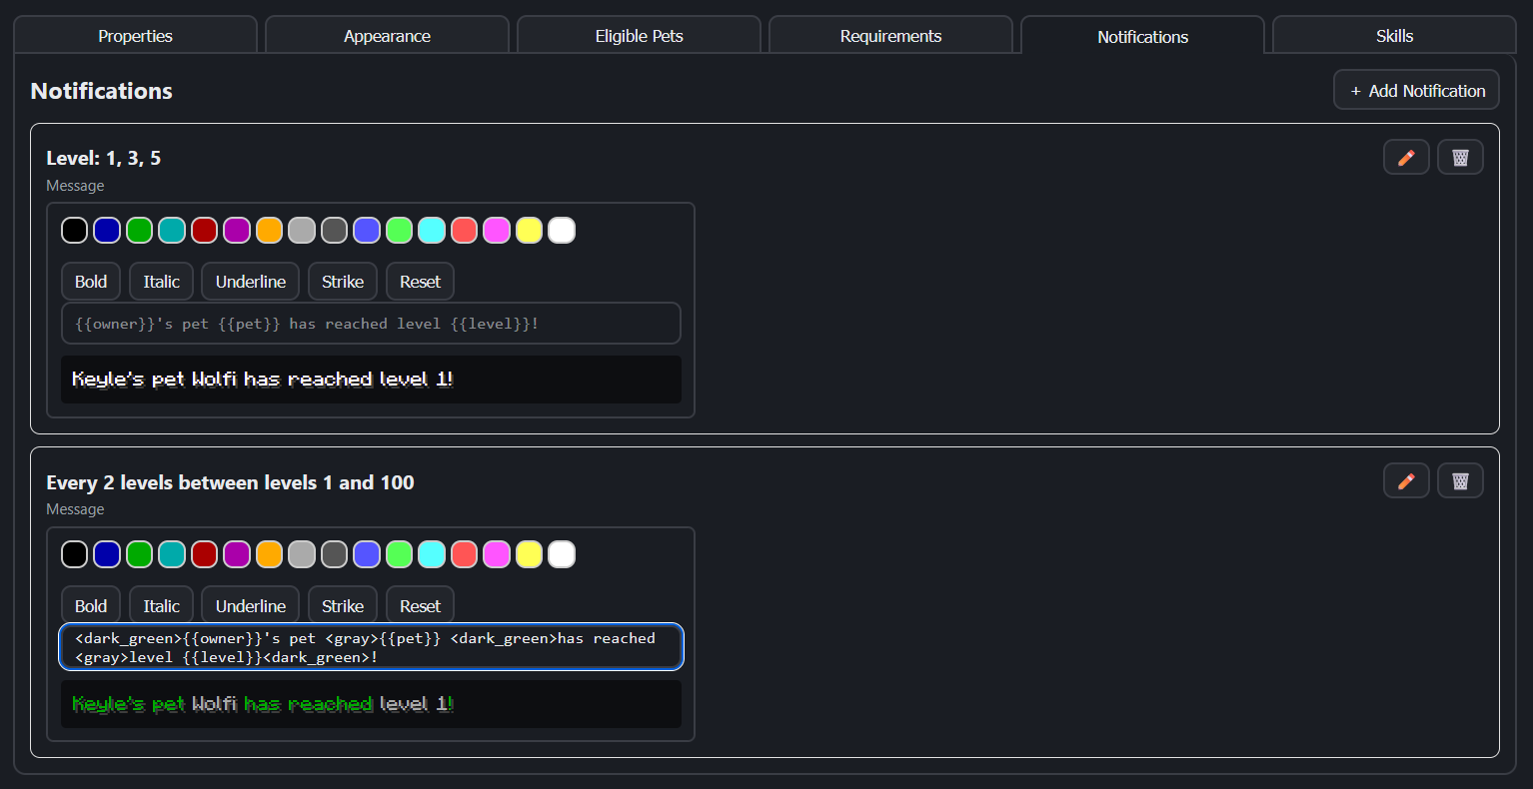Focus the first notification message input field
1533x789 pixels.
click(371, 324)
